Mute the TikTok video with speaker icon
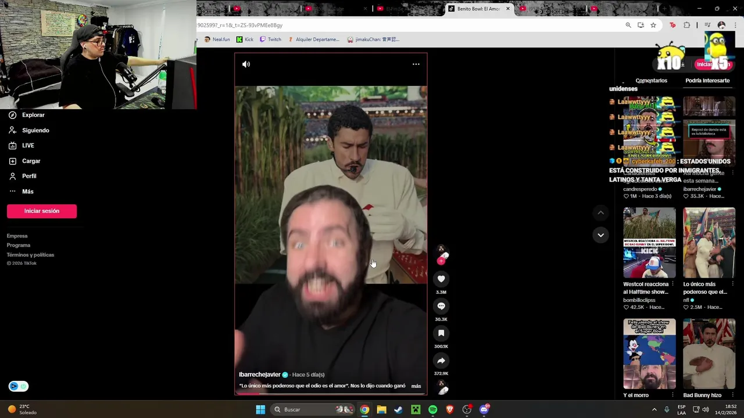Screen dimensions: 744x418 tap(246, 64)
